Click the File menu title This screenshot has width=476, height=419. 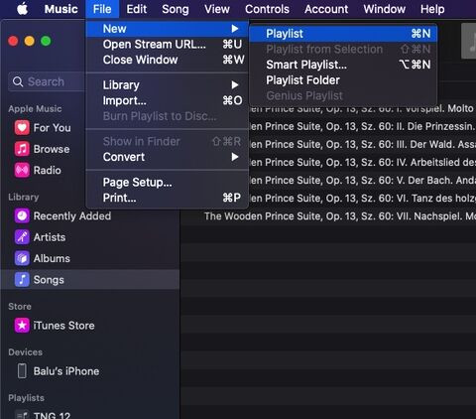click(102, 9)
